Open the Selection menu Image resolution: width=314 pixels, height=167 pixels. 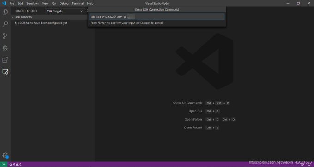(32, 3)
